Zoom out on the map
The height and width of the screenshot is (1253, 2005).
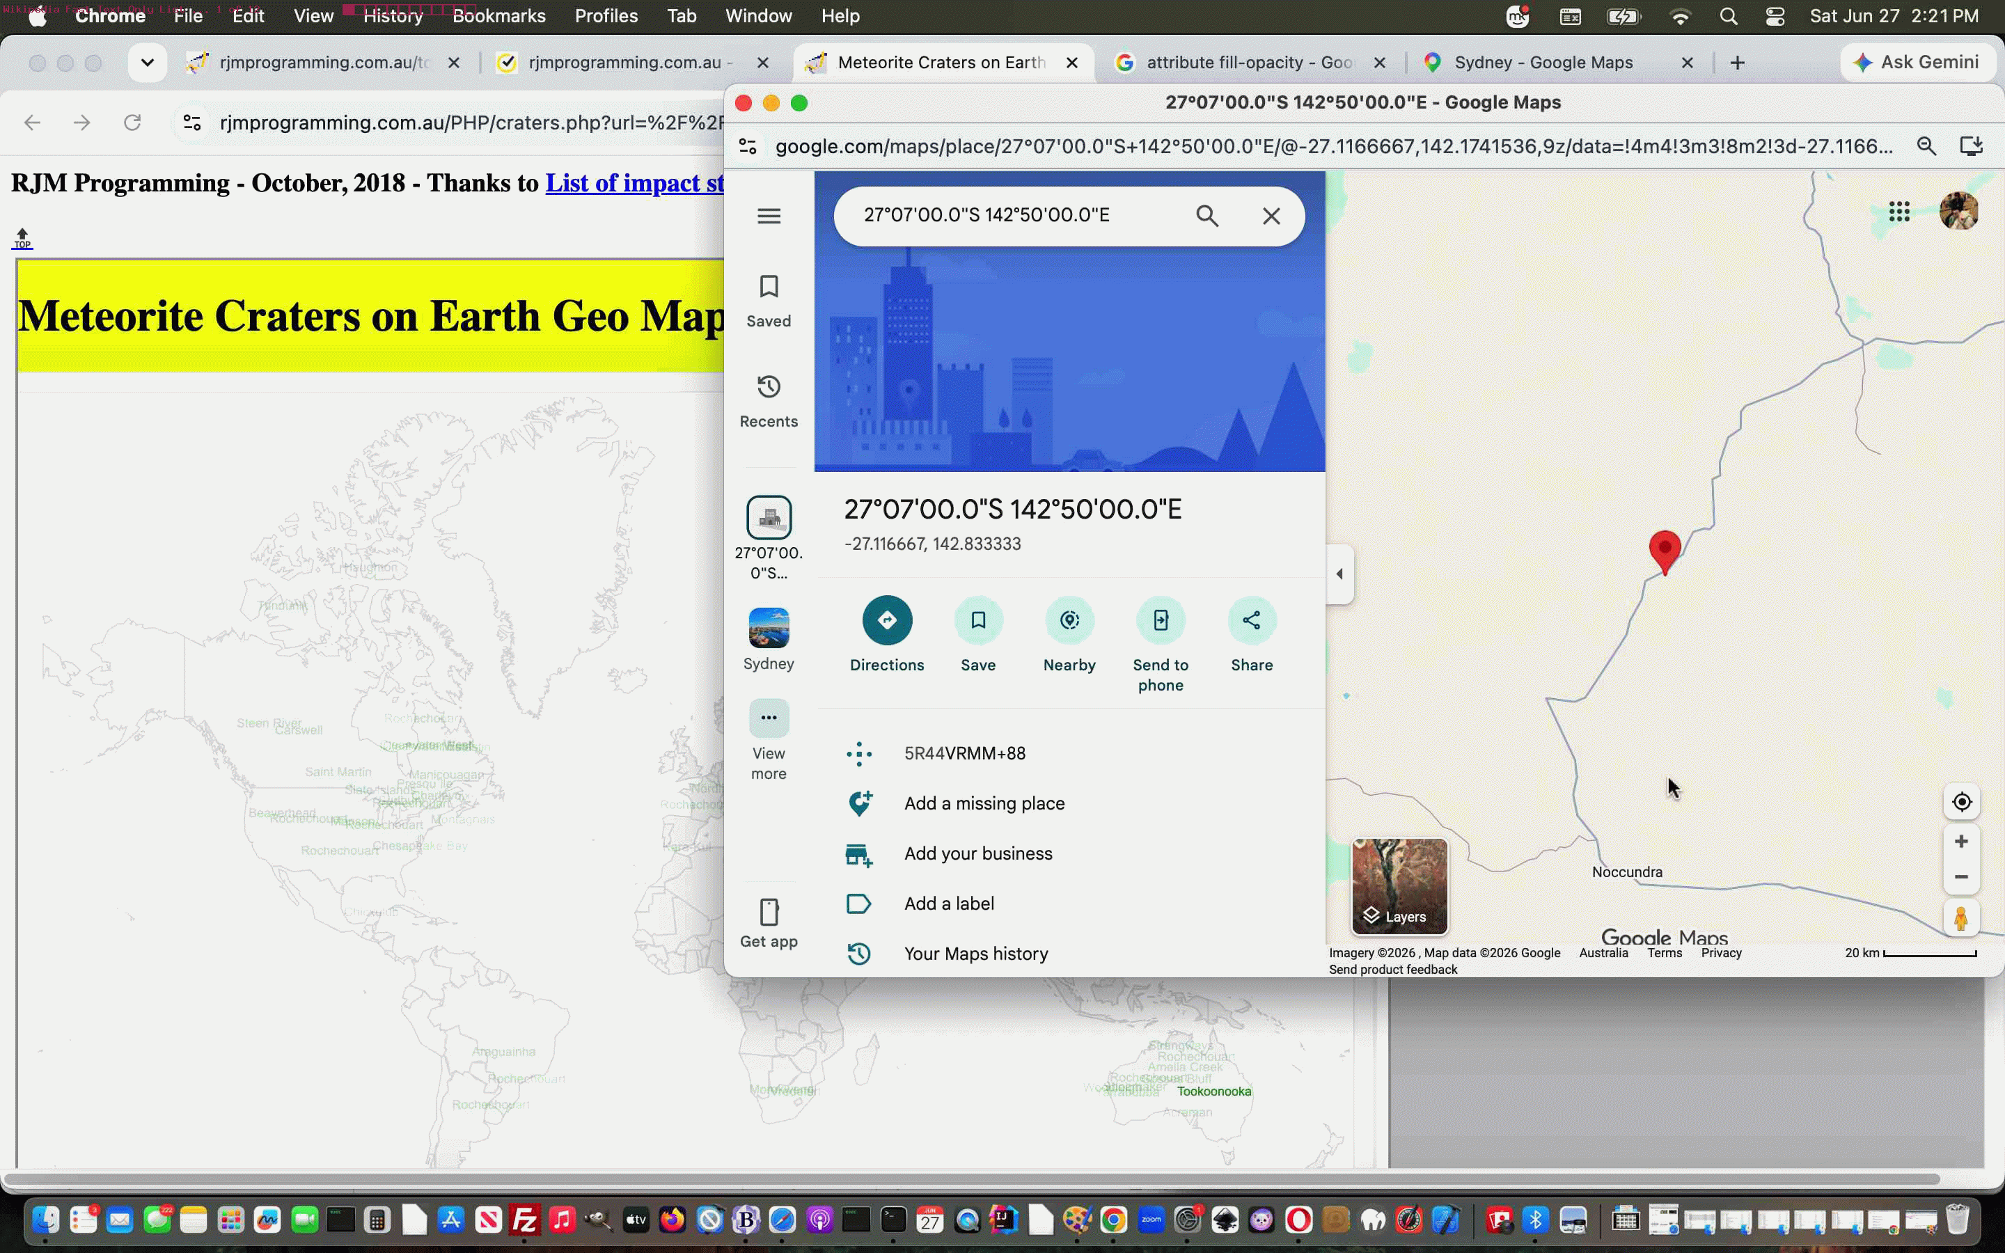click(1961, 877)
